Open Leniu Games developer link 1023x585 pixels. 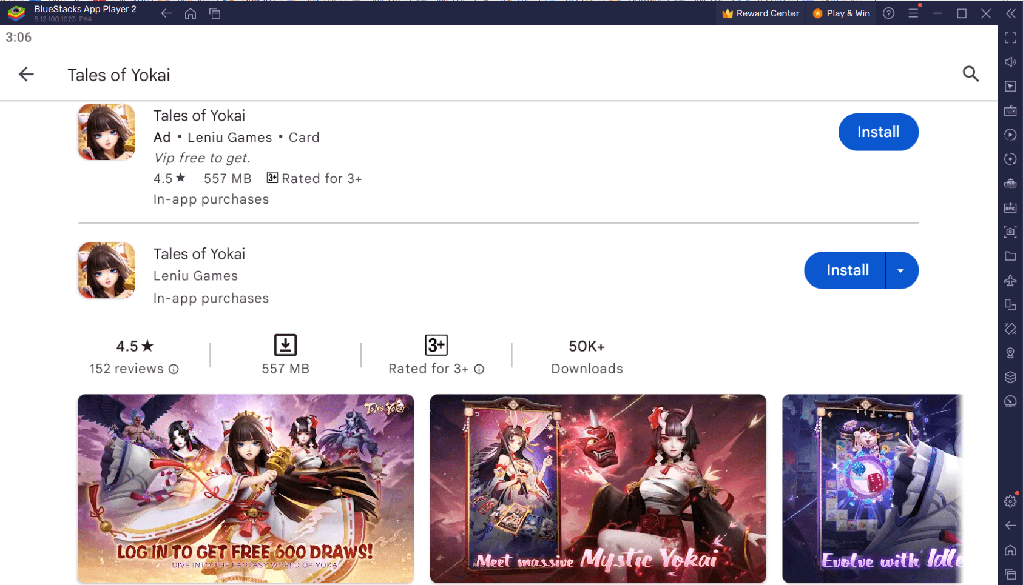click(x=195, y=276)
